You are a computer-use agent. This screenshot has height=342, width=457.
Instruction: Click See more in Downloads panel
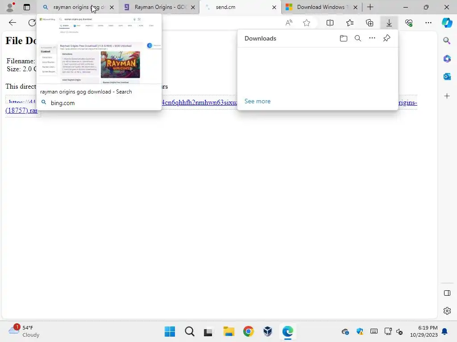pyautogui.click(x=258, y=101)
